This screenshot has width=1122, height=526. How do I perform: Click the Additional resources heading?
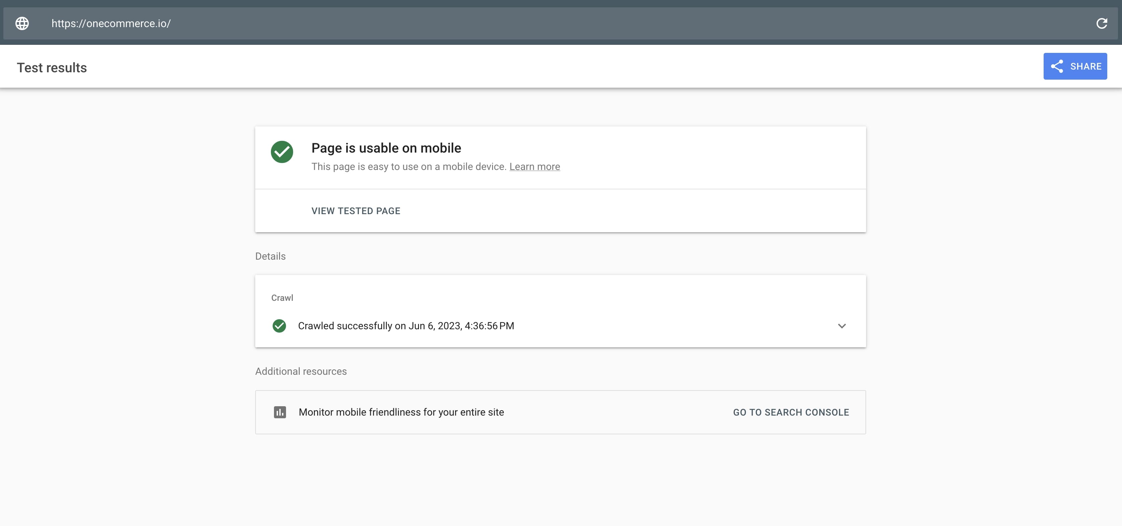(x=300, y=371)
